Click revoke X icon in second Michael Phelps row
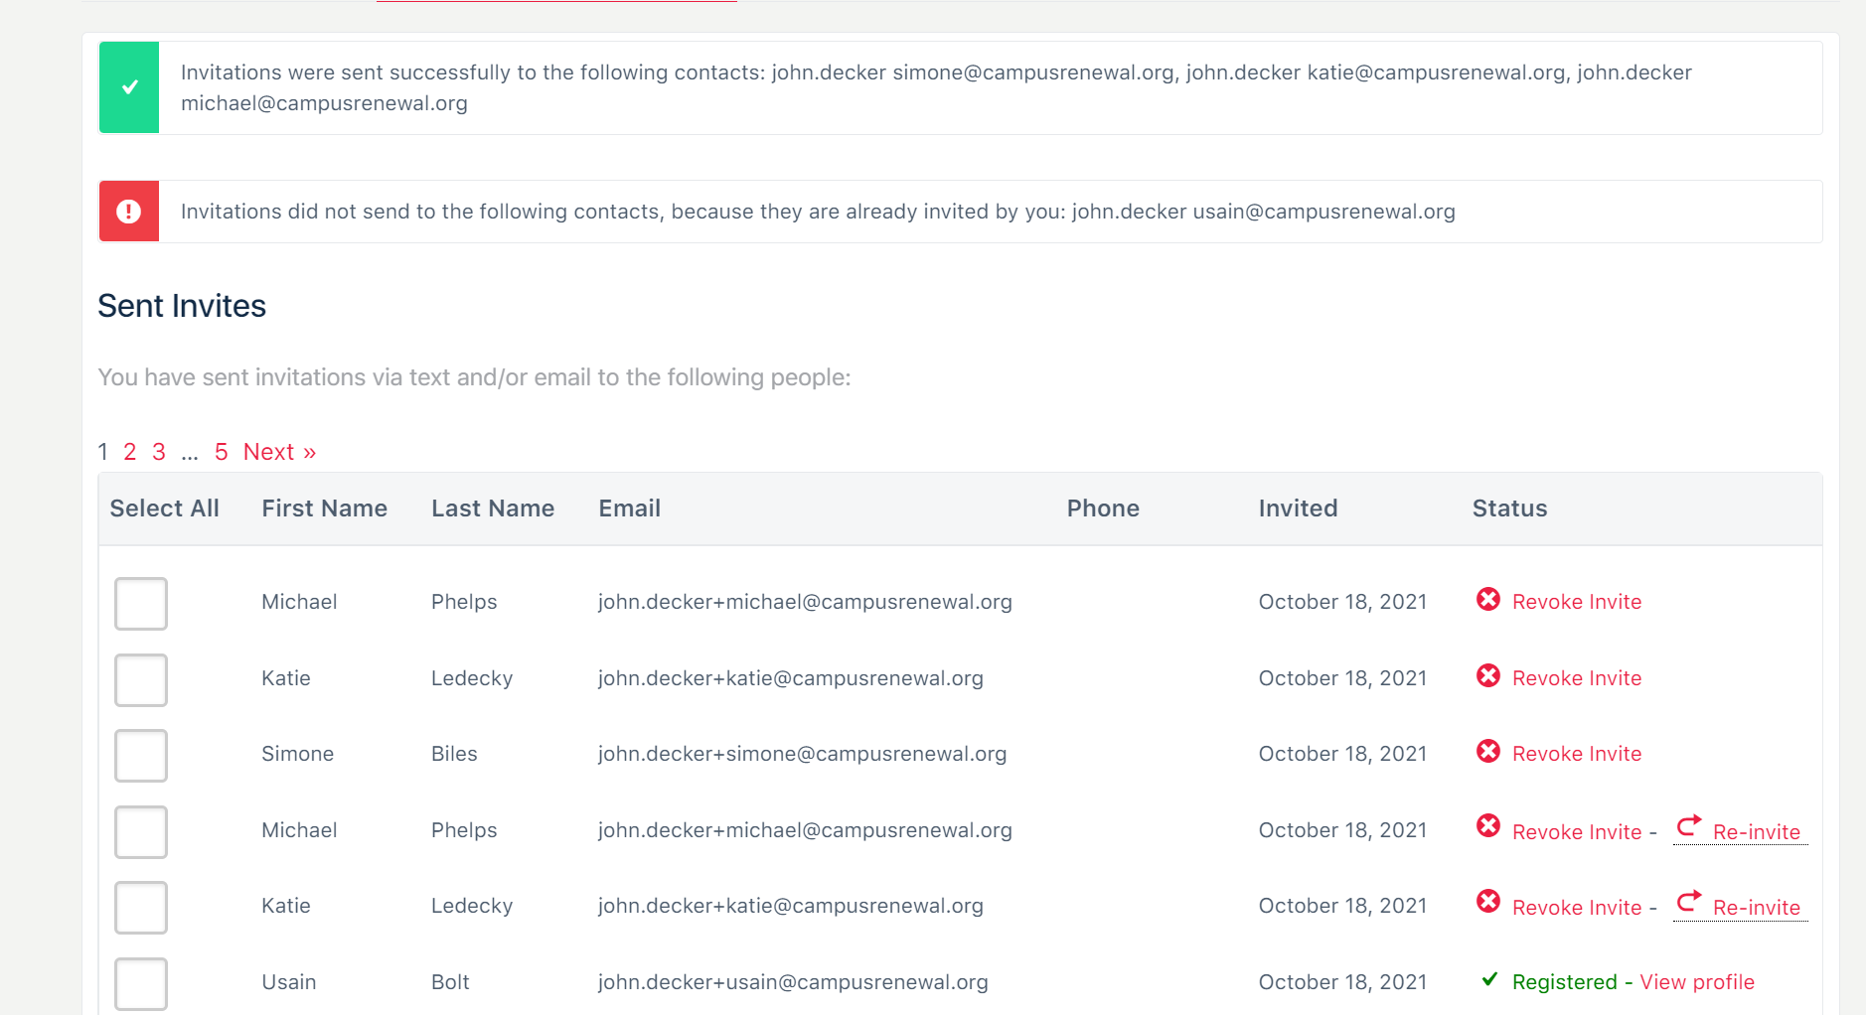1866x1015 pixels. click(1487, 826)
